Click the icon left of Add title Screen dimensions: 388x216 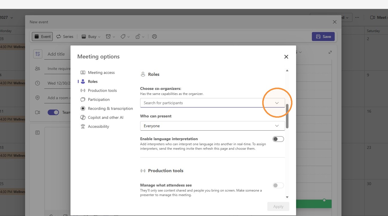tap(38, 54)
